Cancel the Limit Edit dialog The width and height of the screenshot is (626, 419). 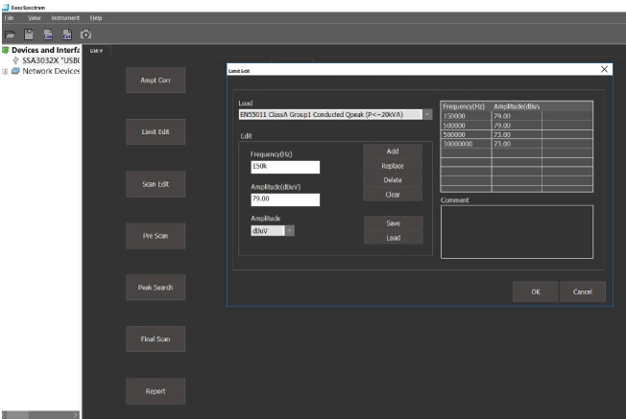(x=583, y=291)
